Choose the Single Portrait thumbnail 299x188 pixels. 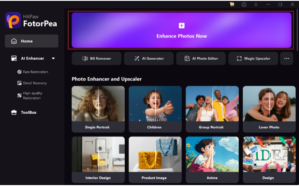click(98, 109)
